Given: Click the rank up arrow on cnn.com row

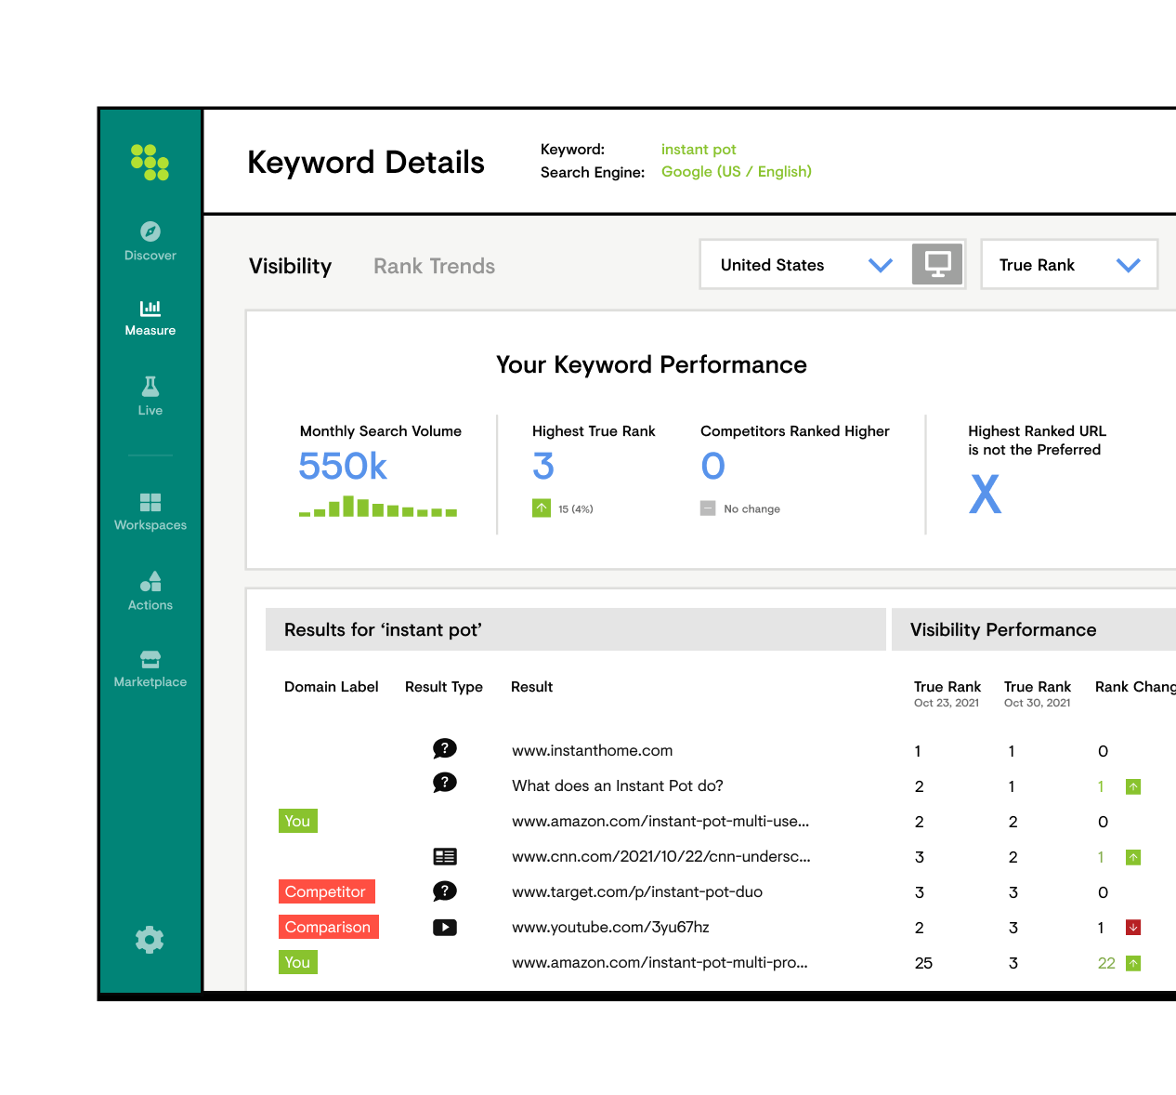Looking at the screenshot, I should (x=1133, y=857).
